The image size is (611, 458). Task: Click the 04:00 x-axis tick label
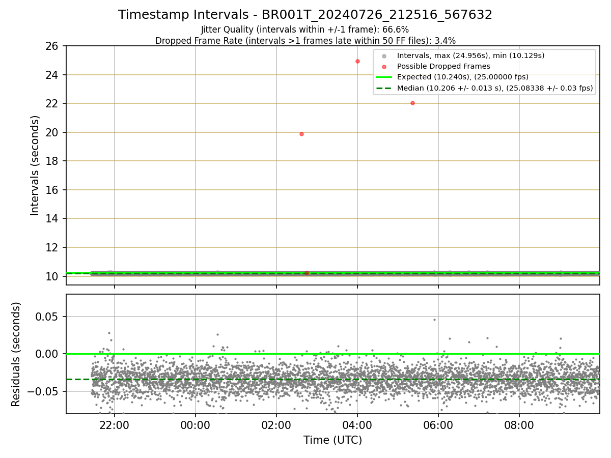pos(357,424)
